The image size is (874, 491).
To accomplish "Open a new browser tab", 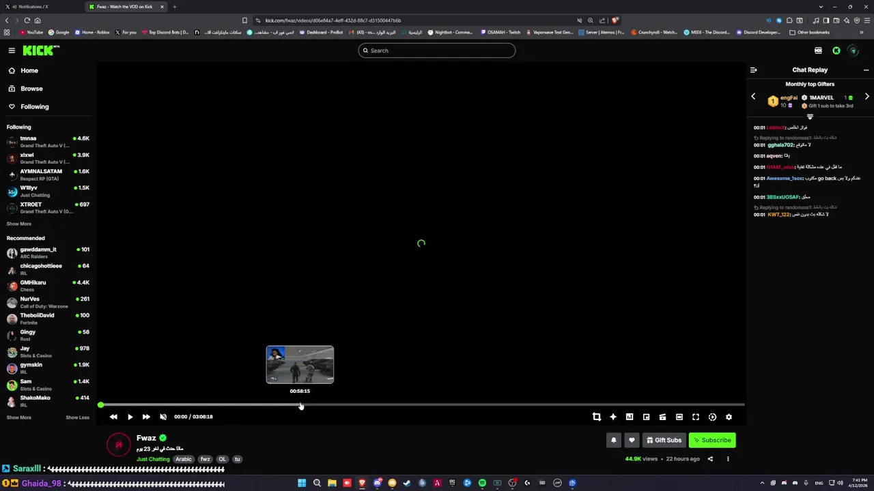I will click(x=175, y=7).
